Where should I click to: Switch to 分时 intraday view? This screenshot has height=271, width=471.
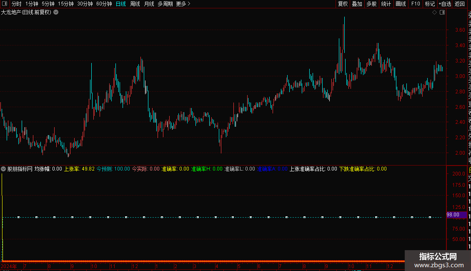point(17,4)
